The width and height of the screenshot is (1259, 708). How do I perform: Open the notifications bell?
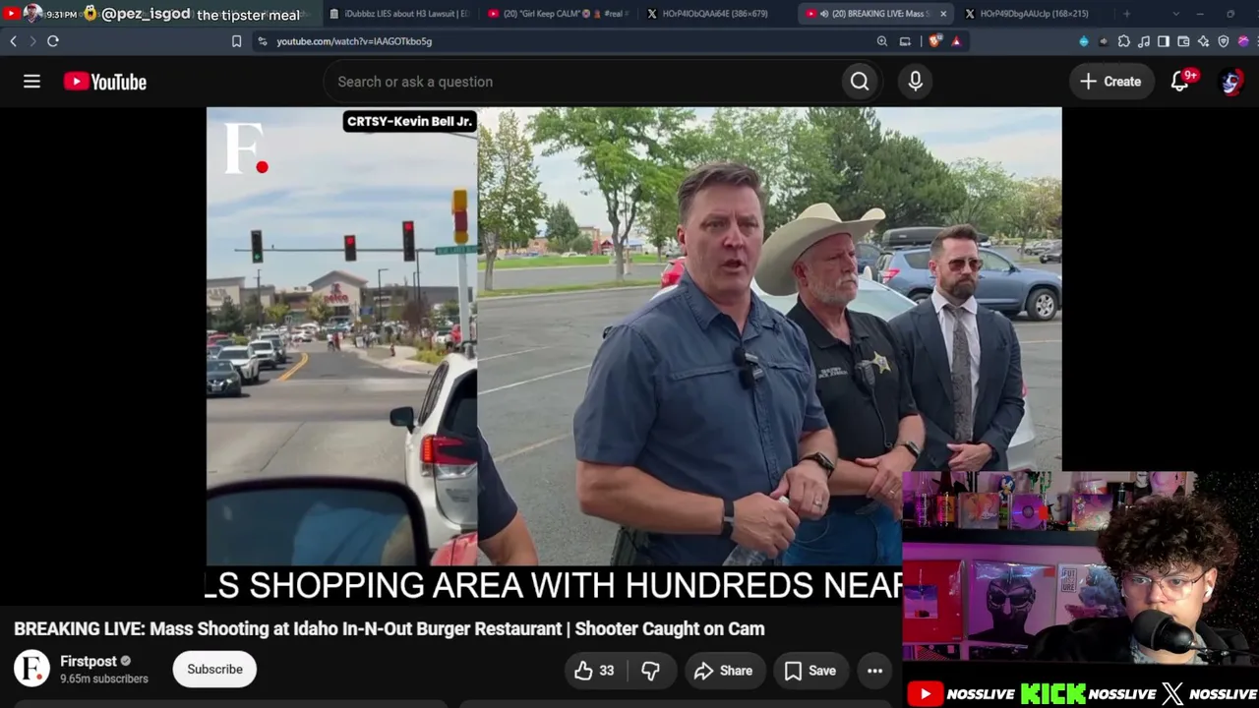click(x=1180, y=82)
